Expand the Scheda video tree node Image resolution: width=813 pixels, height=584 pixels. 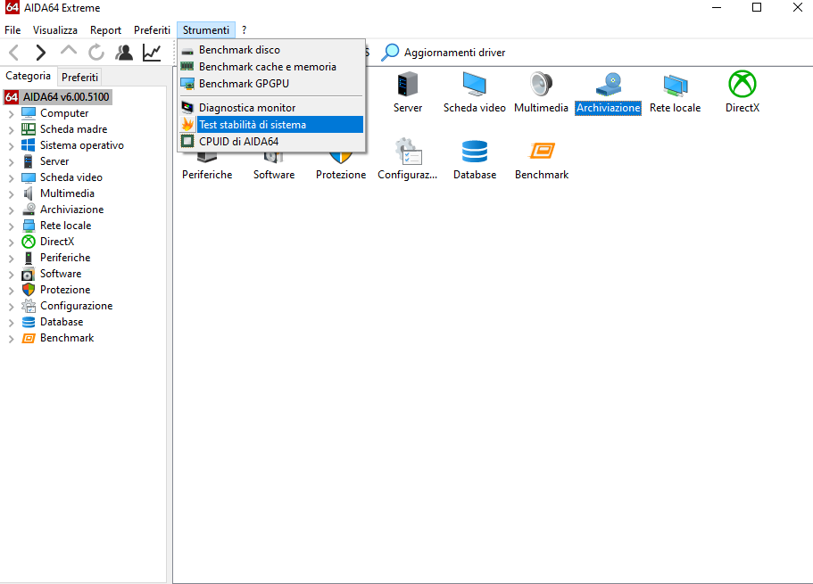(x=11, y=177)
